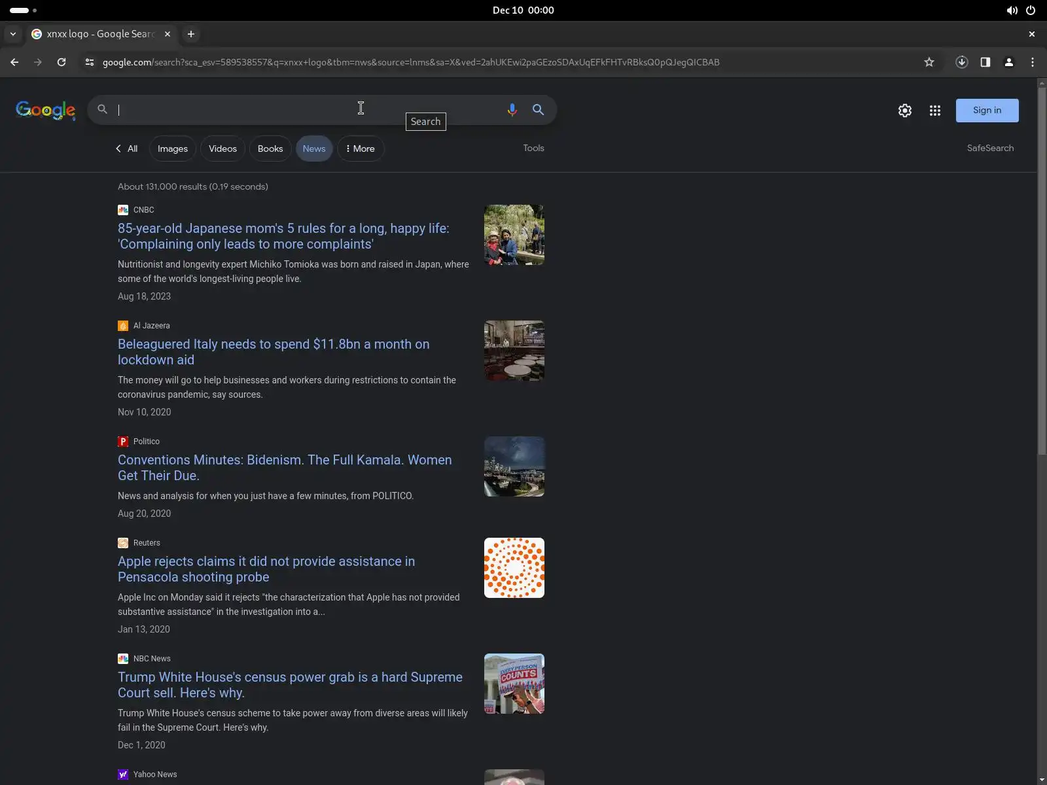Screen dimensions: 1047x785
Task: Click the Yahoo News source favicon
Action: 123,775
